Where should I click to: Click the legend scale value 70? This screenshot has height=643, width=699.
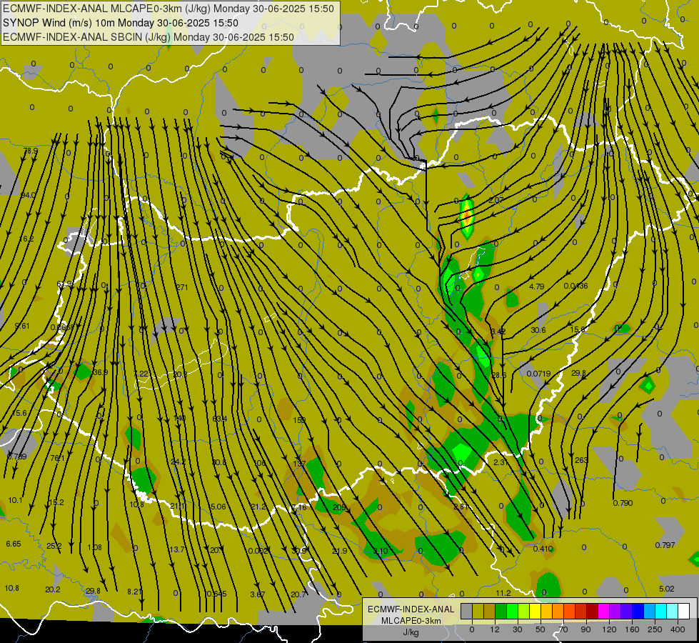tap(563, 629)
